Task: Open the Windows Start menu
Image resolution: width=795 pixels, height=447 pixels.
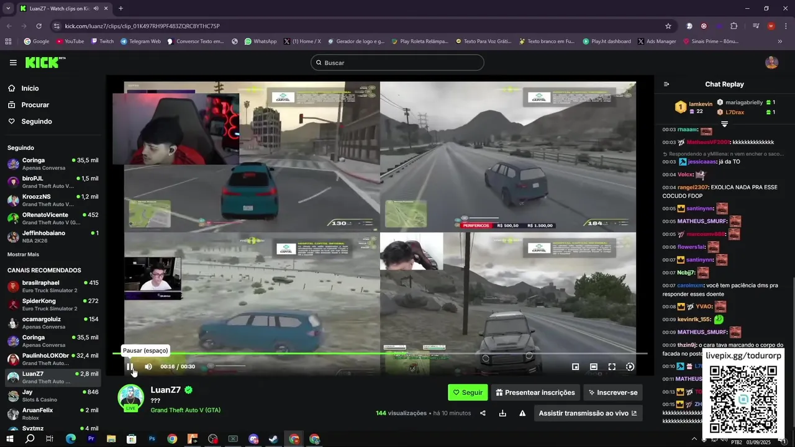Action: pyautogui.click(x=10, y=439)
